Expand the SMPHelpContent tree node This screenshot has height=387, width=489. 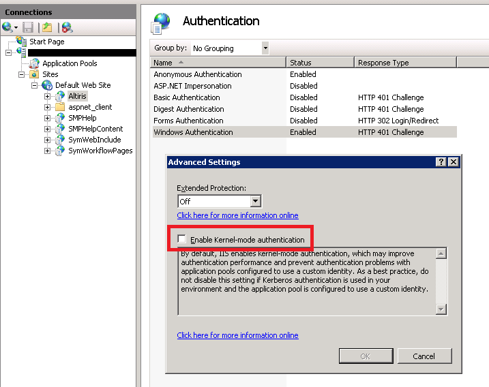coord(47,129)
